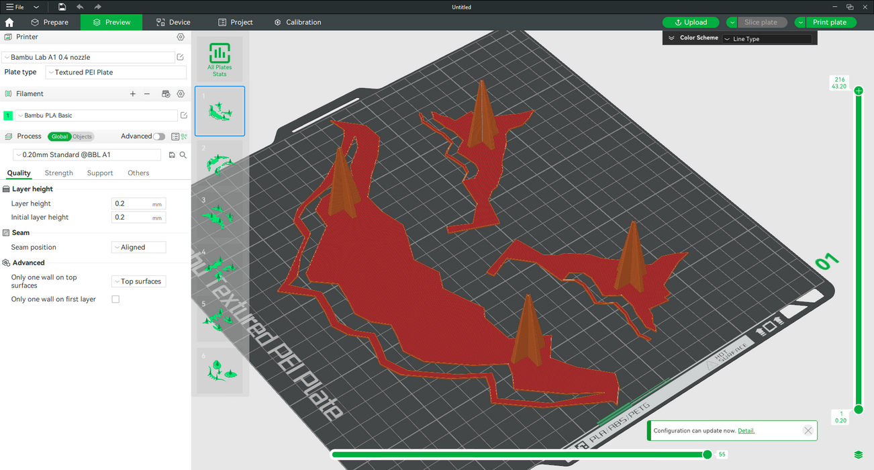Edit the Bambu PLA Basic preset
The width and height of the screenshot is (874, 470).
[184, 115]
